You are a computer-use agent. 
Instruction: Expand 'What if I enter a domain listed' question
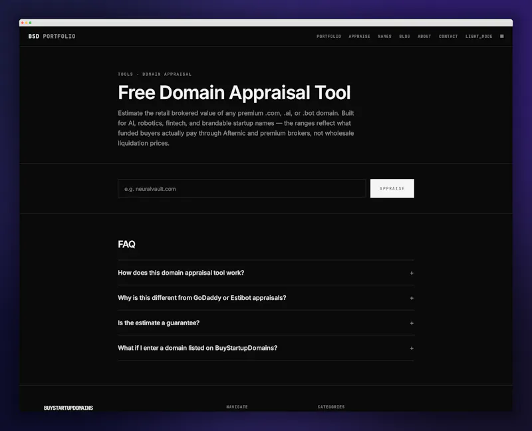pyautogui.click(x=266, y=349)
